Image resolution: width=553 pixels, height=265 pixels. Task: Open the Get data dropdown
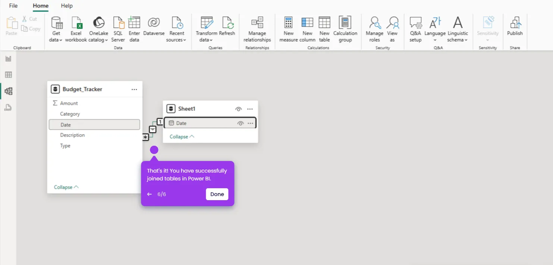coord(56,29)
